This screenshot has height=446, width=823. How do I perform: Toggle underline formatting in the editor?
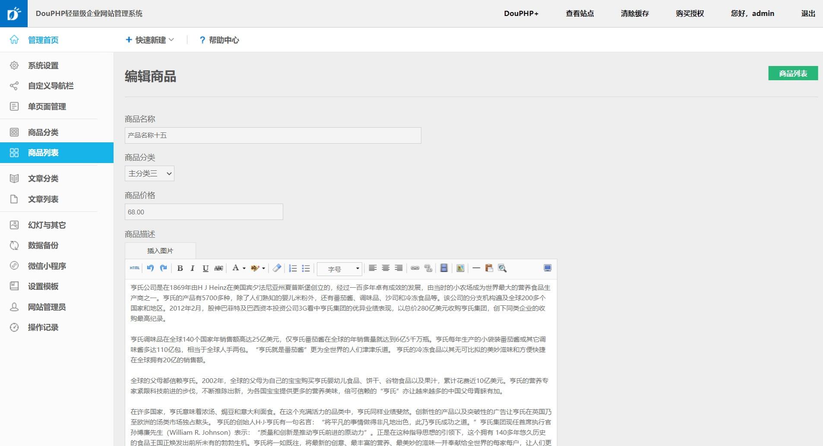205,268
